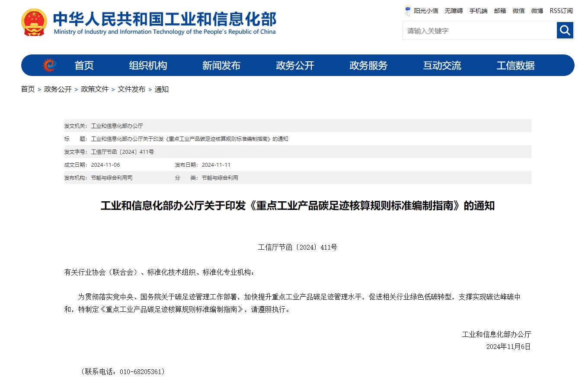Image resolution: width=588 pixels, height=387 pixels.
Task: Click the ministry name title in header
Action: [164, 19]
